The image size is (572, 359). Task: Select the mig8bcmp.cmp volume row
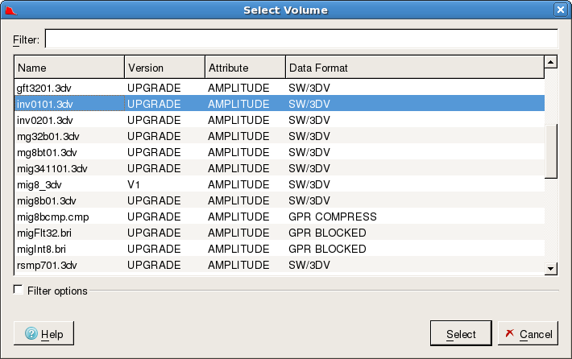[280, 217]
